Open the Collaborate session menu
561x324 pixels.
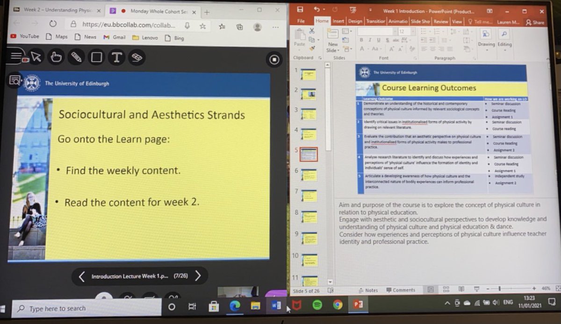16,57
